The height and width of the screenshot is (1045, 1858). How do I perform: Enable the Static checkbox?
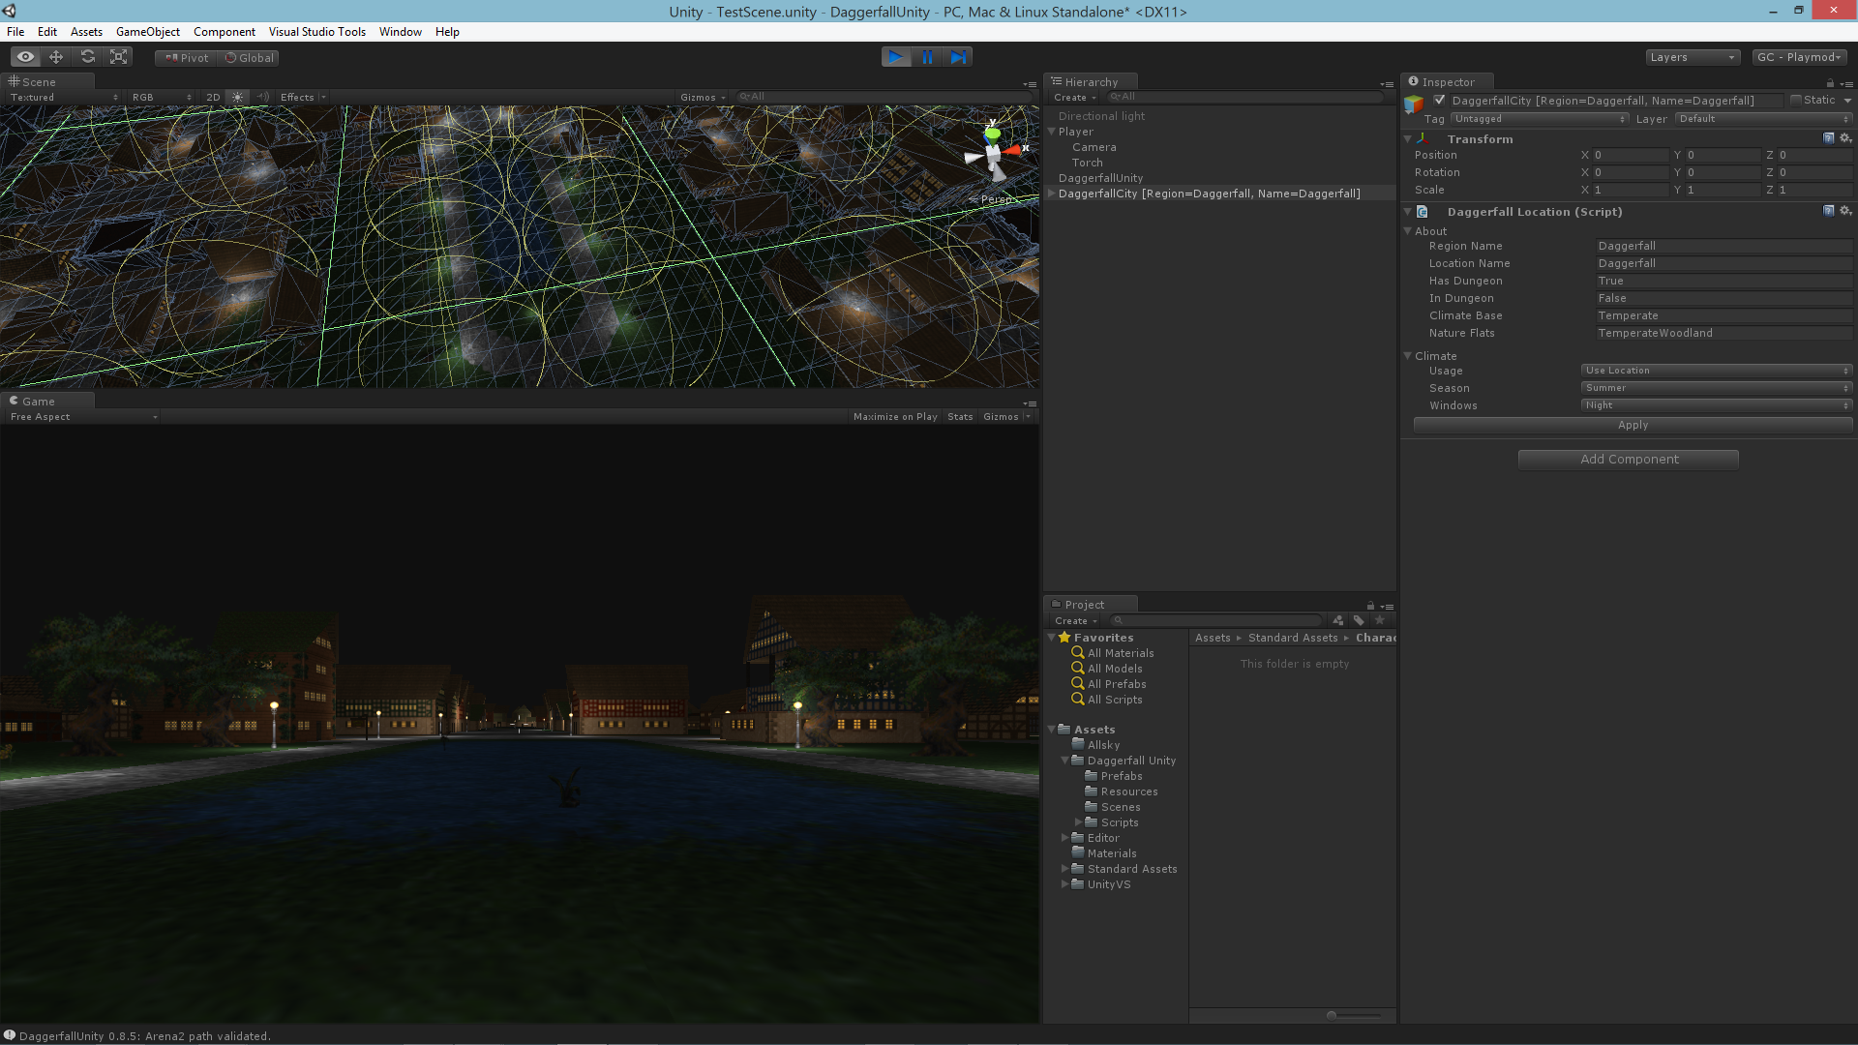(1796, 100)
